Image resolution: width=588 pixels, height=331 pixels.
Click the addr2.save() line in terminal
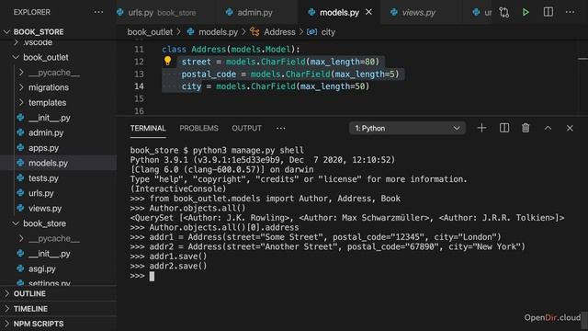(x=177, y=266)
